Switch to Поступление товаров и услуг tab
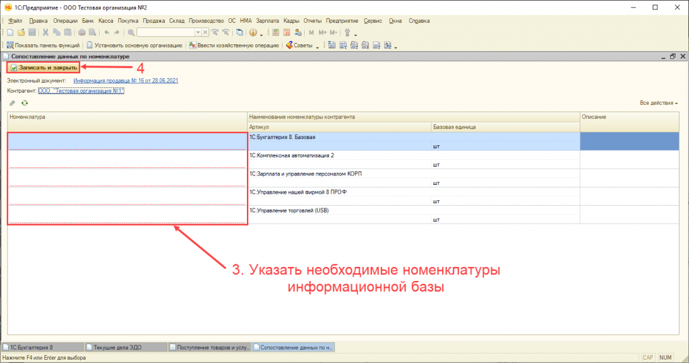The height and width of the screenshot is (363, 689). 209,347
